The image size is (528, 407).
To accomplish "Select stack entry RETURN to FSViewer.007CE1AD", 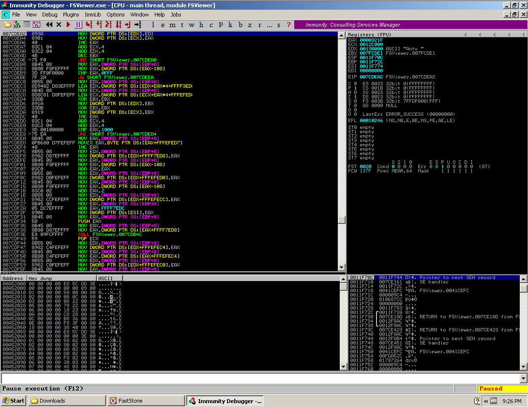I will pos(435,317).
